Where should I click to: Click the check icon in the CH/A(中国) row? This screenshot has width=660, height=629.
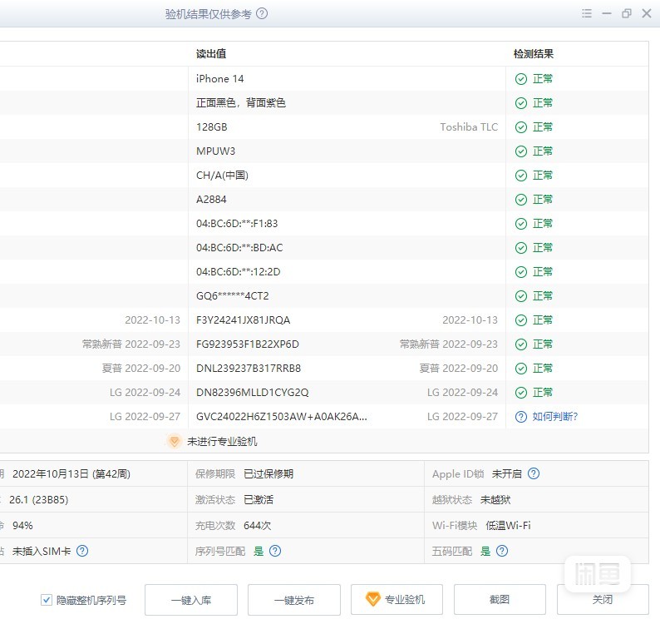(x=521, y=176)
